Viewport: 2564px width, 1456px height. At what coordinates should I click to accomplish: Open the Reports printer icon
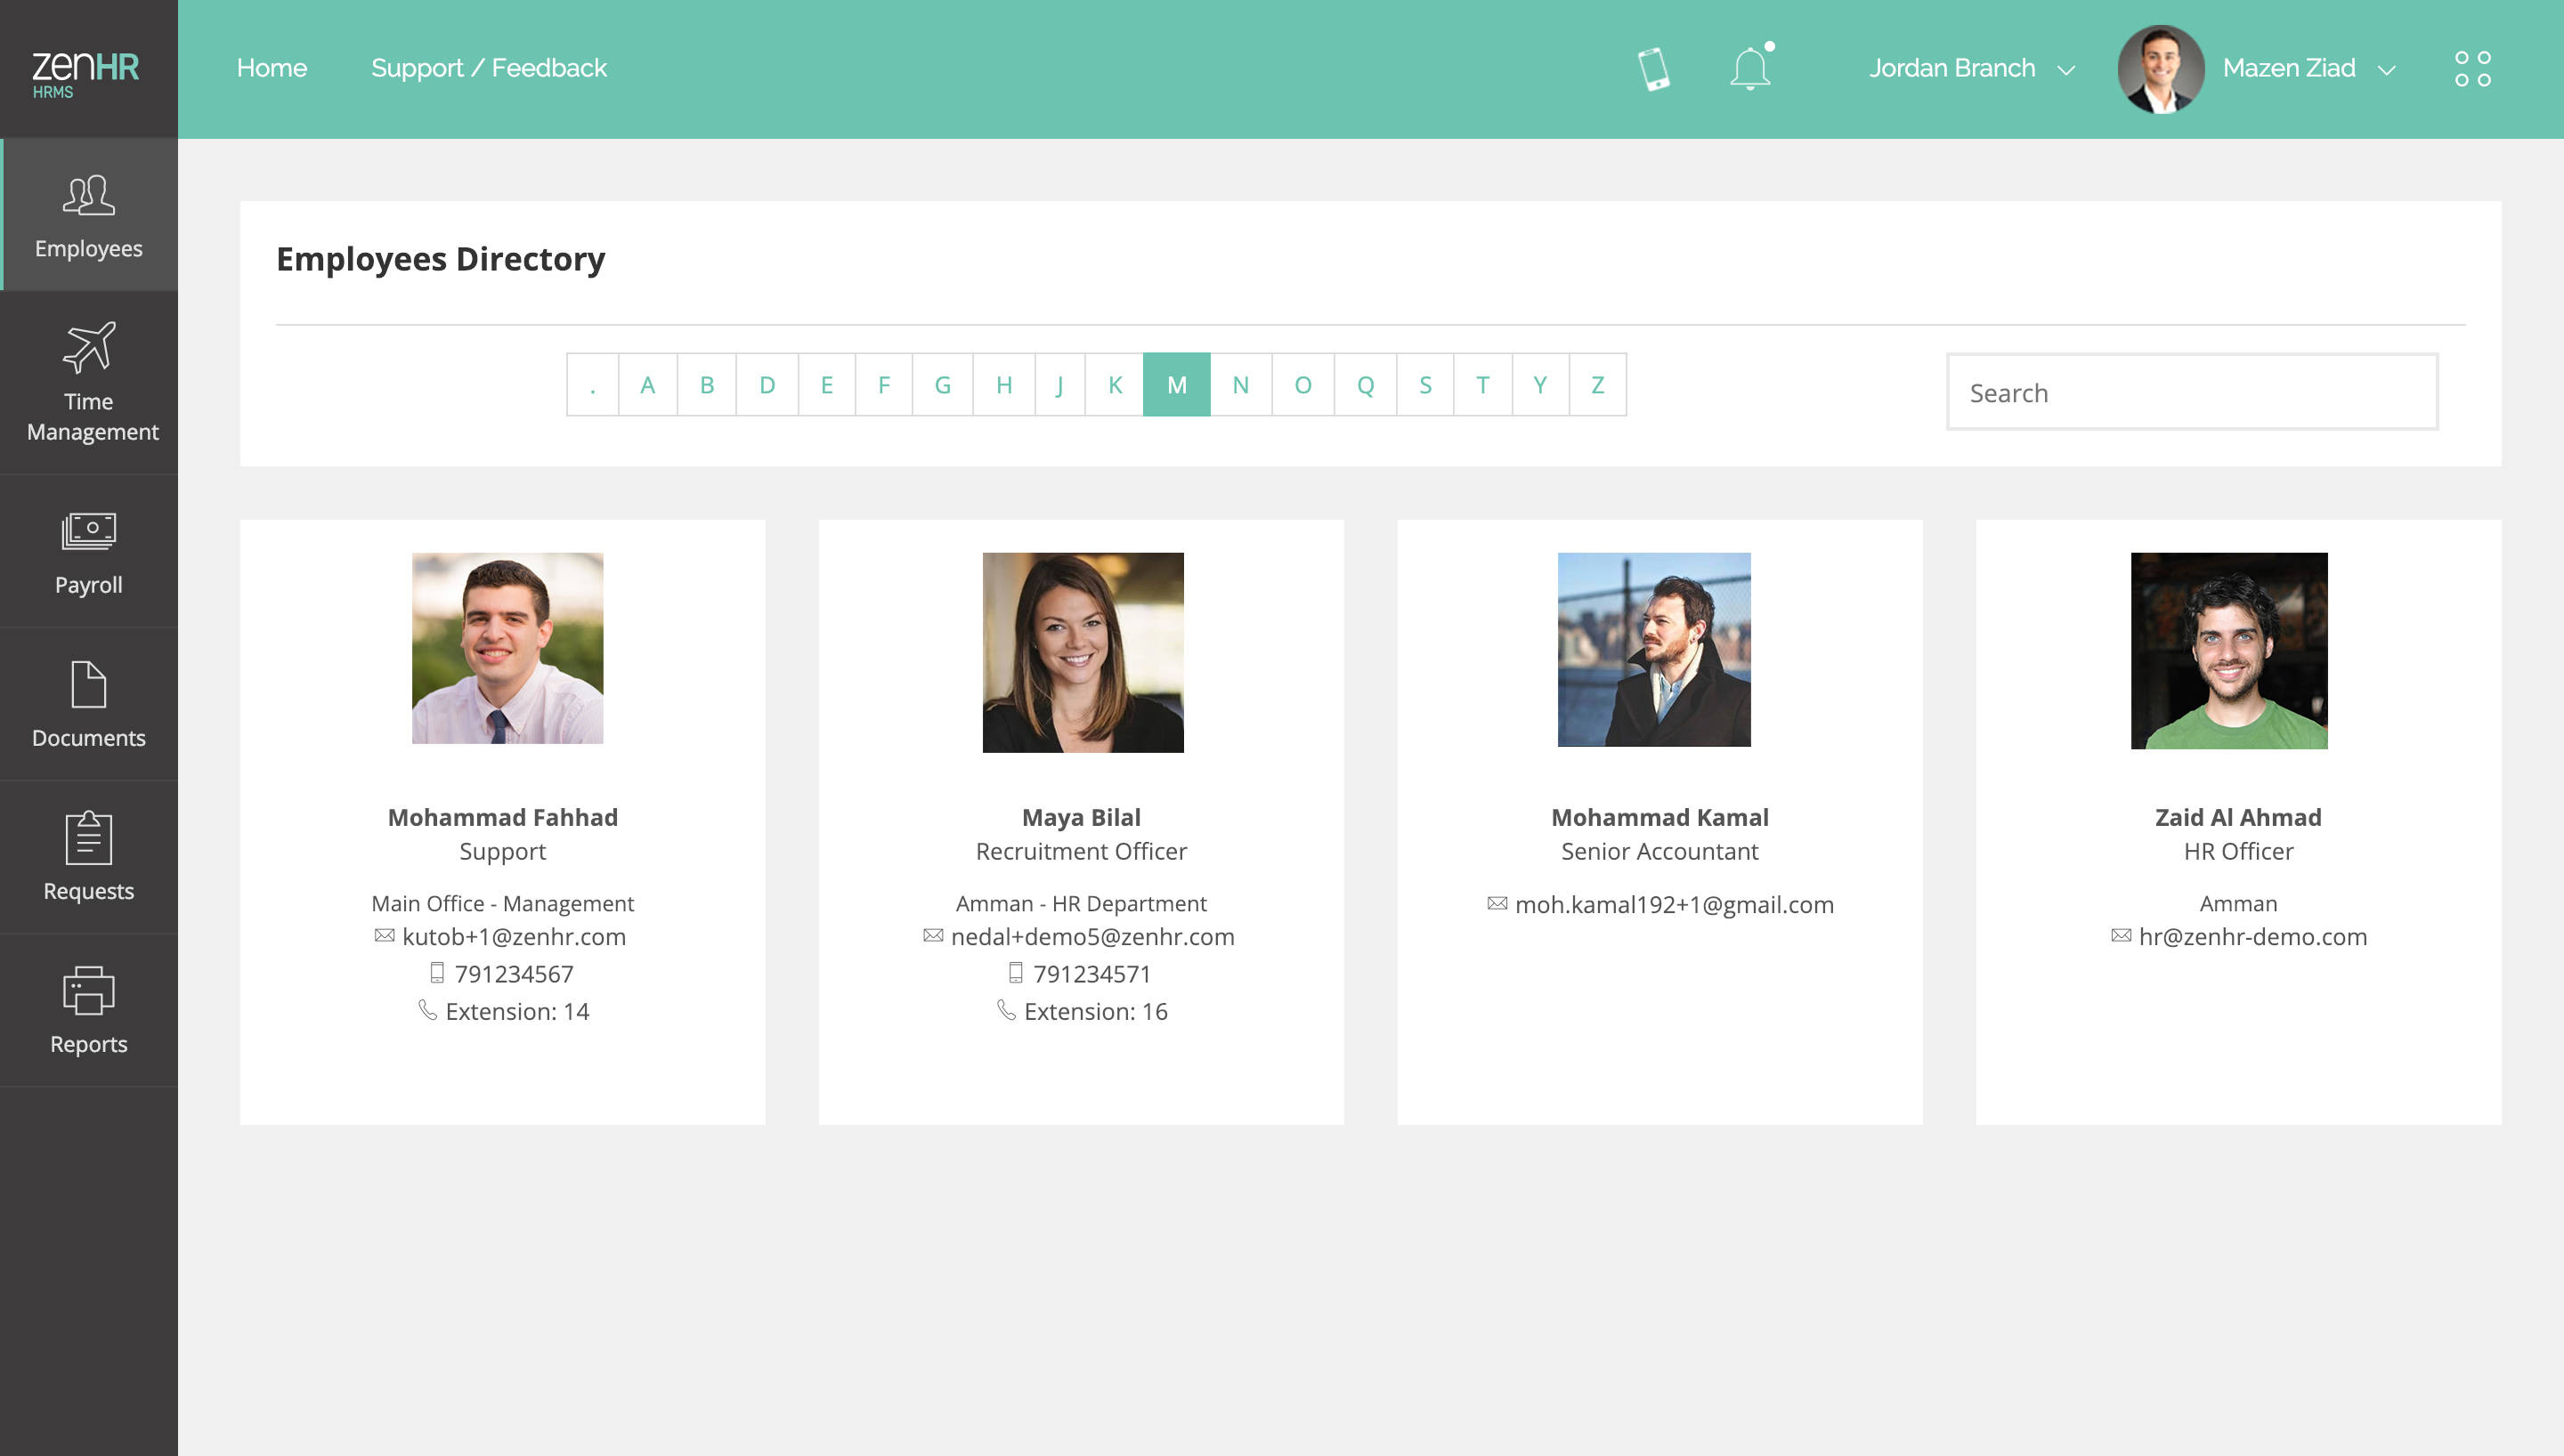[x=88, y=990]
